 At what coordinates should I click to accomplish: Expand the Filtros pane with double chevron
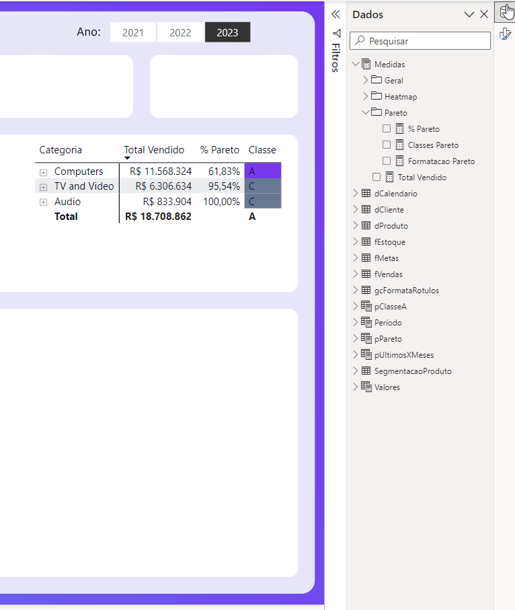coord(335,14)
